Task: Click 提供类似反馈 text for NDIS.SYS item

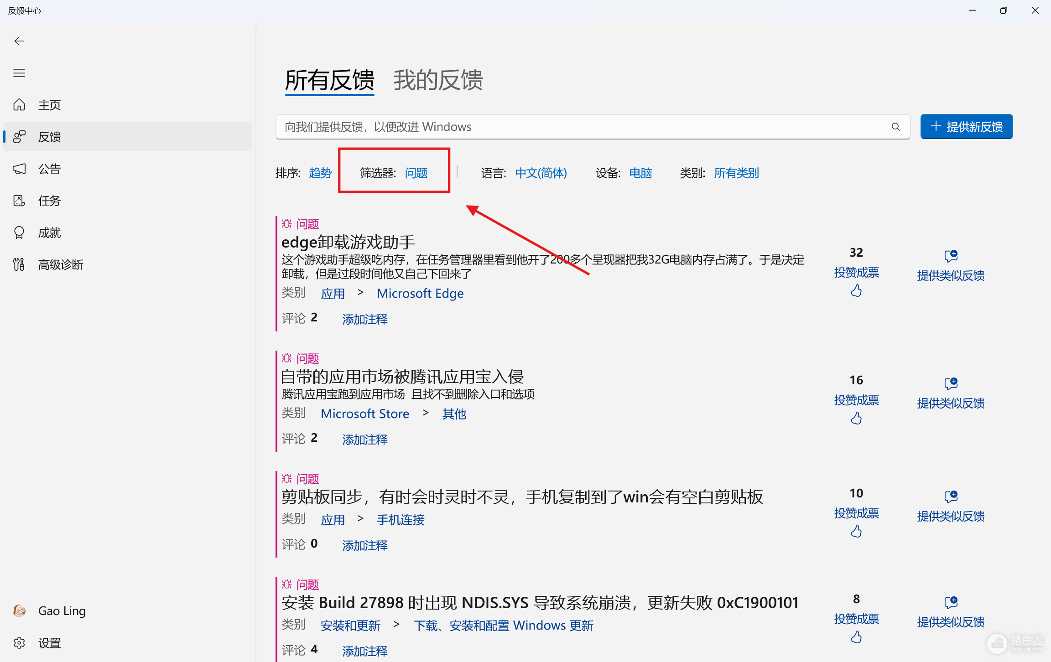Action: [951, 622]
